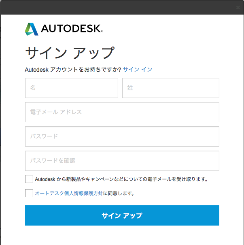Click the large サイン アップ heading
The width and height of the screenshot is (244, 245).
click(70, 53)
